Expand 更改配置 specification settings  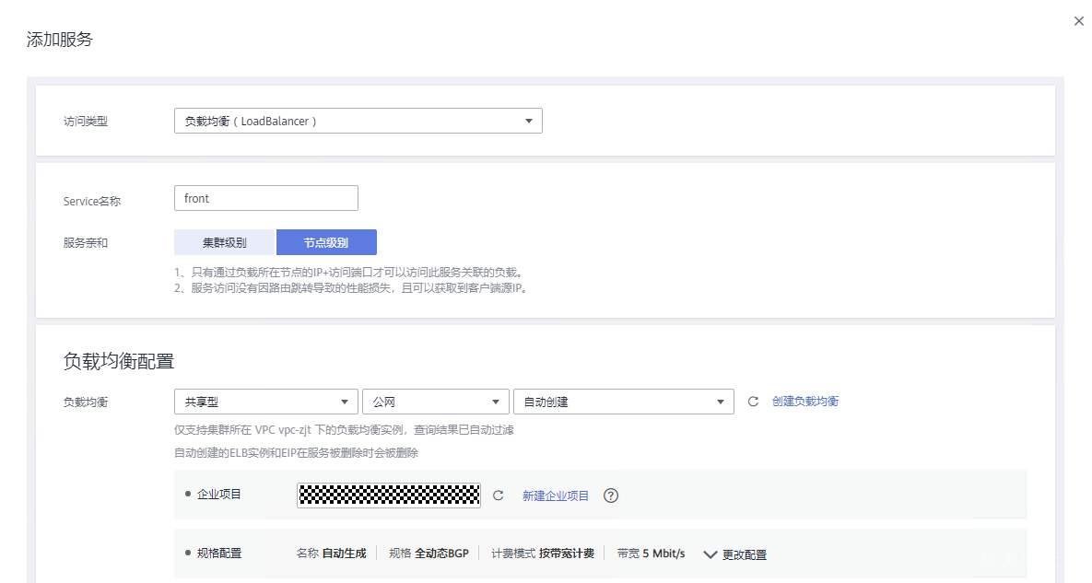[734, 554]
